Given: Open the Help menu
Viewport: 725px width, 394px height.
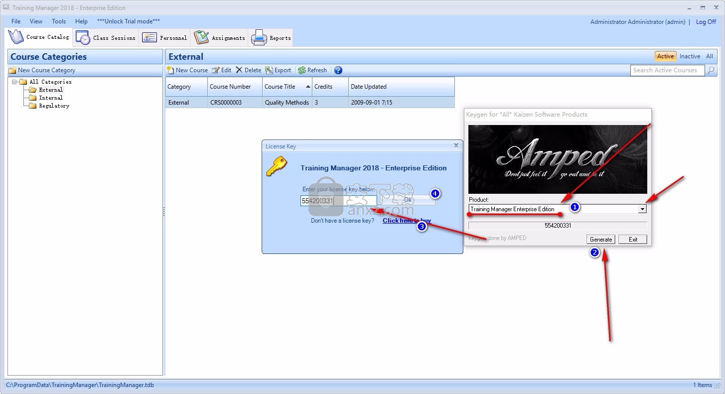Looking at the screenshot, I should click(81, 21).
